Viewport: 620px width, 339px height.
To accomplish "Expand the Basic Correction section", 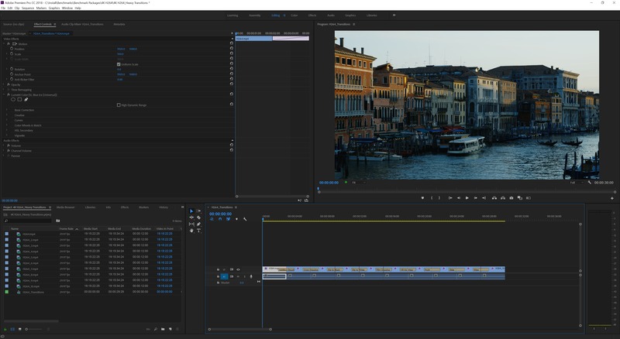I will tap(8, 110).
